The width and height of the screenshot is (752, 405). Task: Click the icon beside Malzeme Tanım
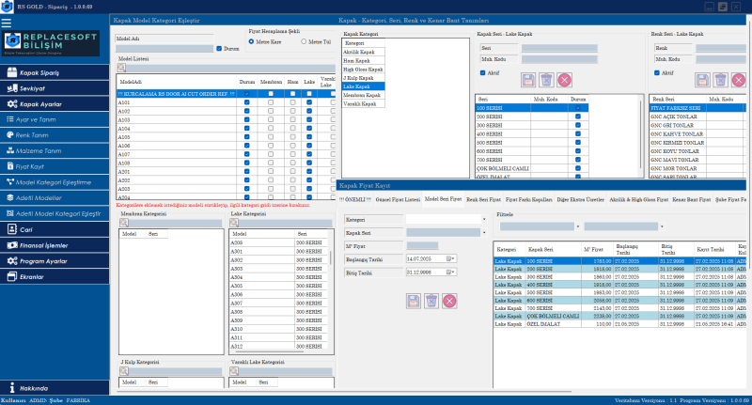(10, 150)
